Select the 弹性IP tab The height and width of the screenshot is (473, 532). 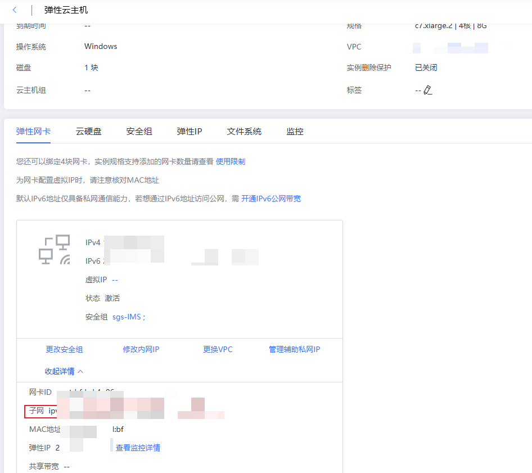189,132
